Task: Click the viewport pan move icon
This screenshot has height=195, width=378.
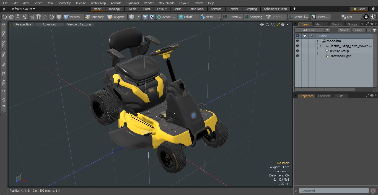Action: 262,25
